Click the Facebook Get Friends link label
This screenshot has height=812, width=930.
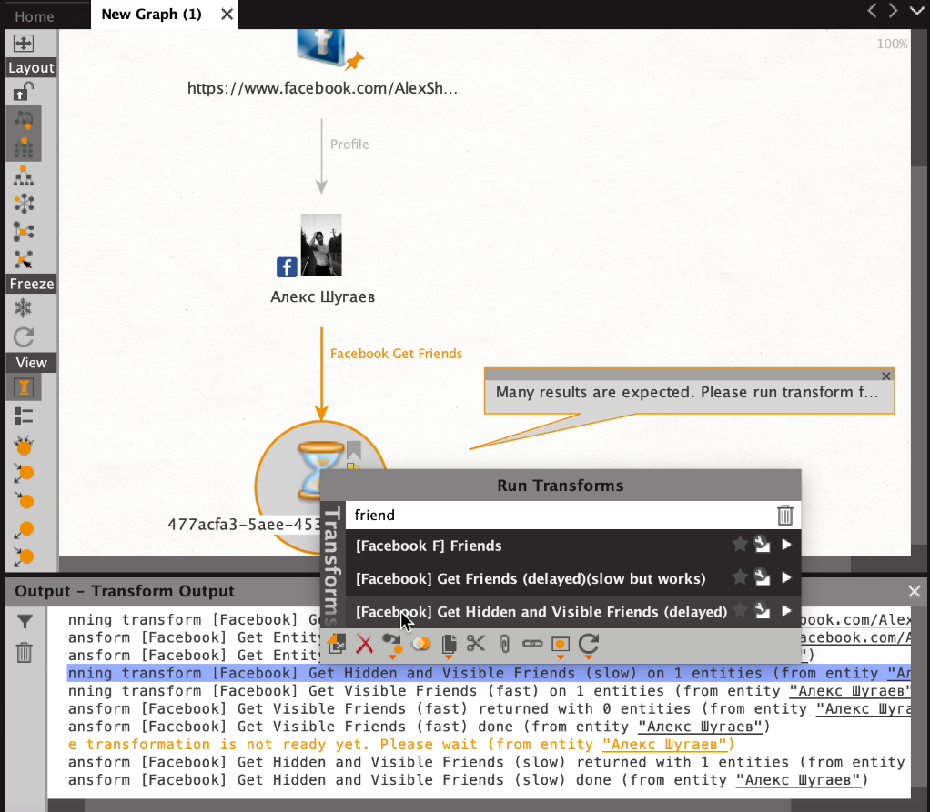coord(396,354)
